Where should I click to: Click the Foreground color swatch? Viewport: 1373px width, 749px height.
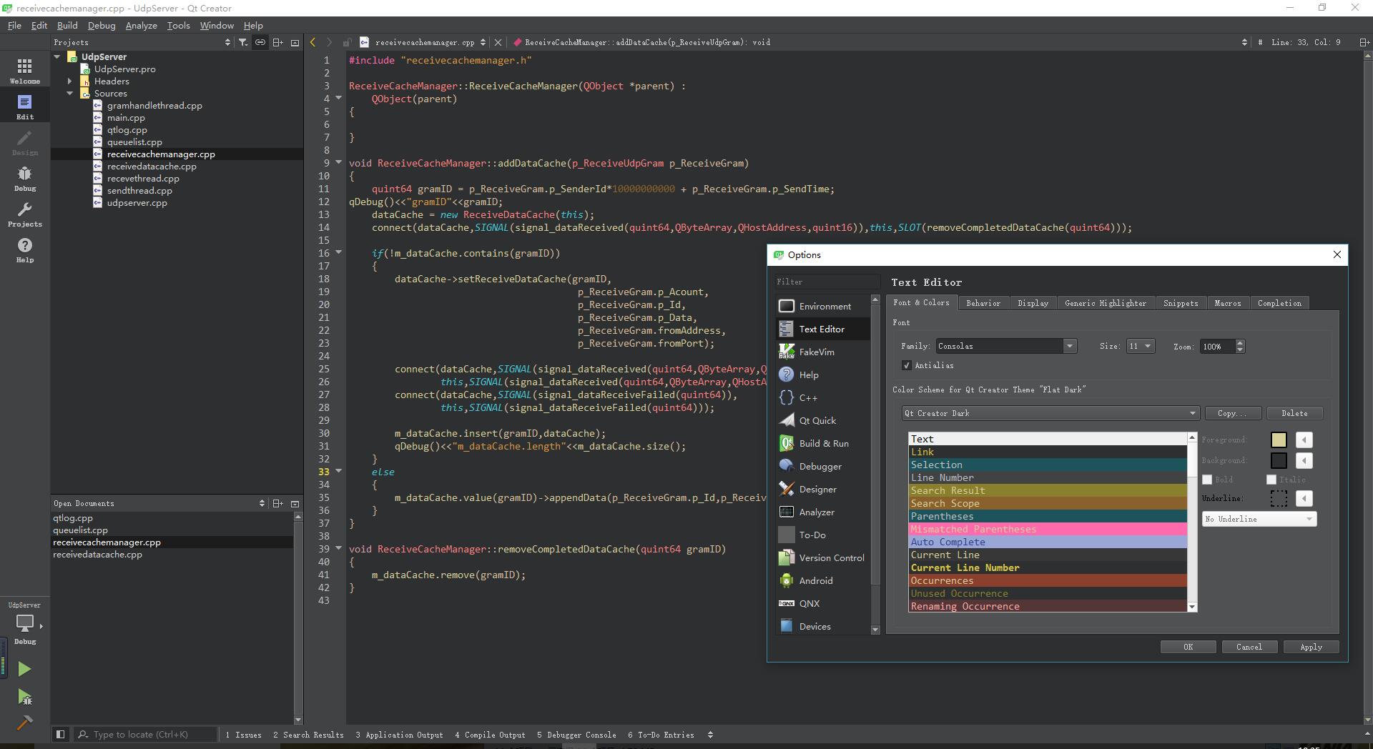tap(1278, 440)
